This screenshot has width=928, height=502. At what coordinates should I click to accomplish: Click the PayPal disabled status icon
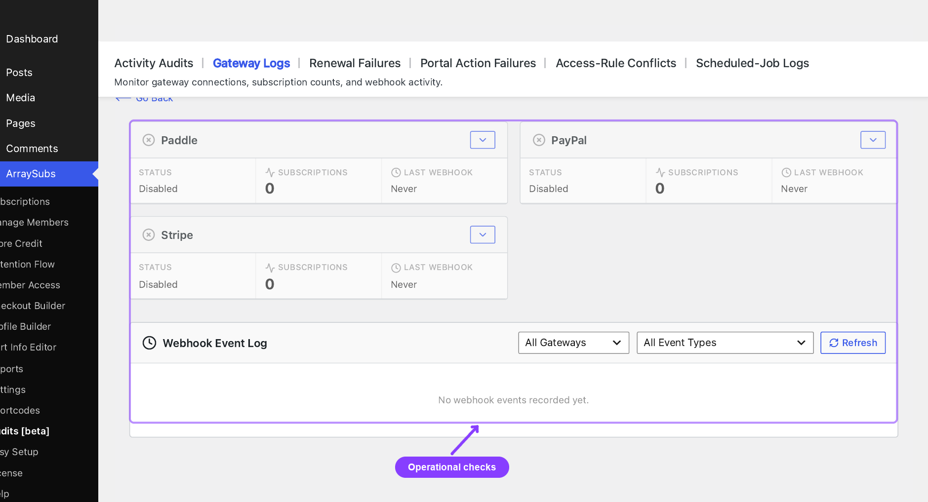pos(539,140)
